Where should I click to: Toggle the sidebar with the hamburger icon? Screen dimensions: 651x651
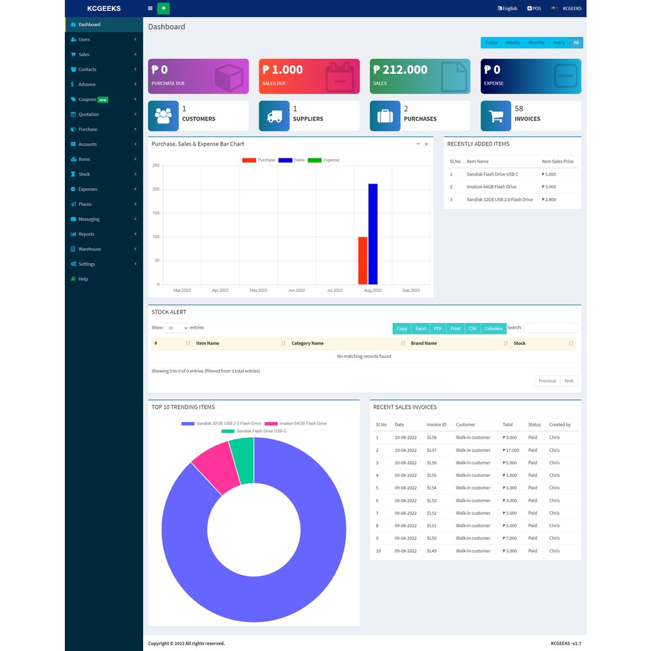point(149,8)
